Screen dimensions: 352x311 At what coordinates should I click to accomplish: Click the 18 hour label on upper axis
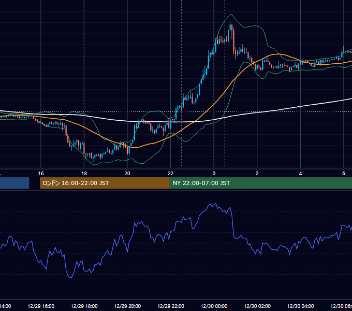[x=84, y=173]
